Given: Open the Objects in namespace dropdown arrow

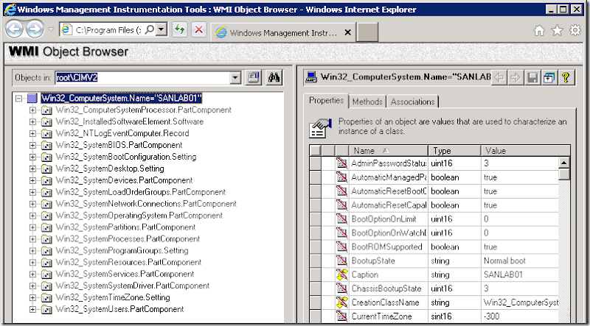Looking at the screenshot, I should 235,78.
